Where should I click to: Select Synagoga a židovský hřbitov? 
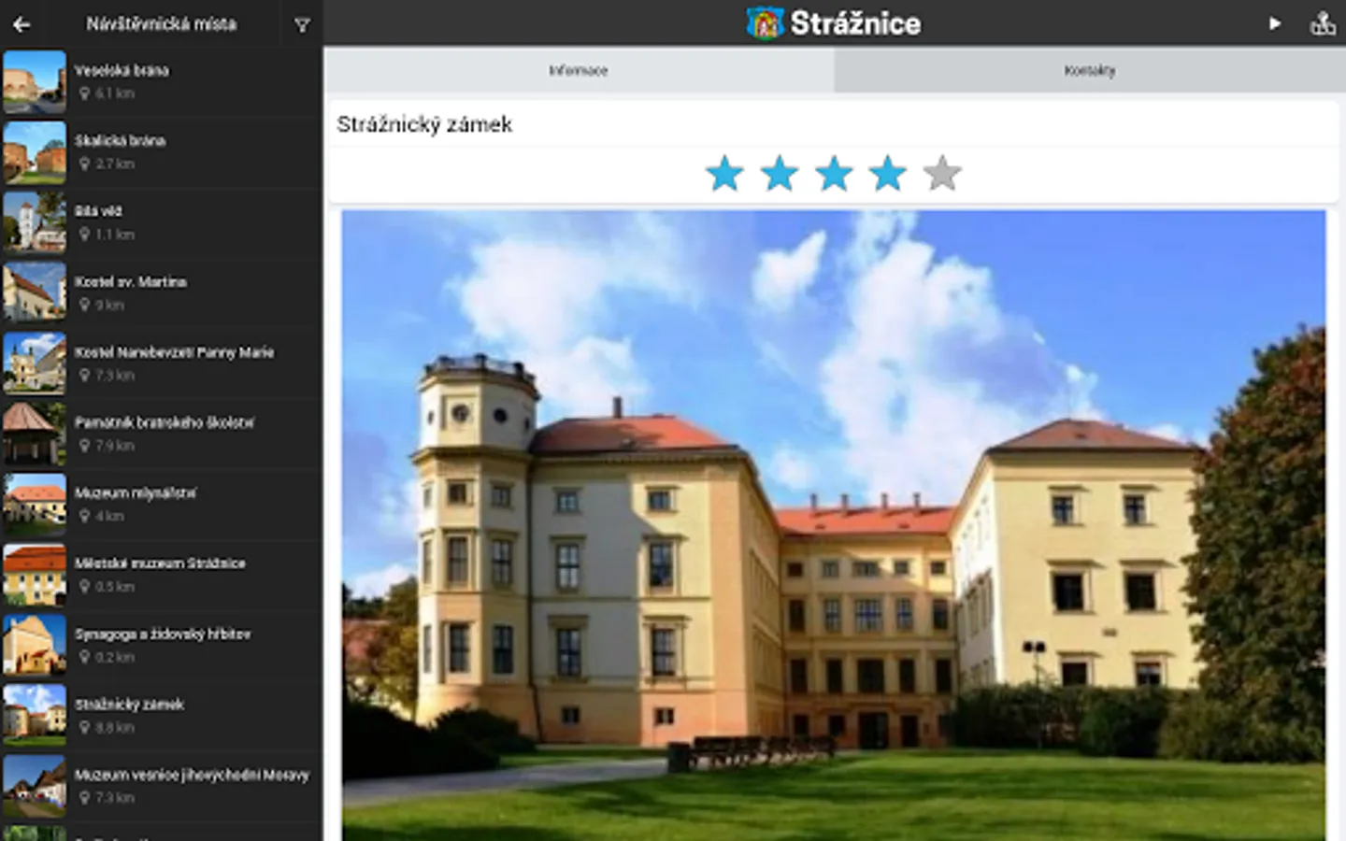point(161,646)
